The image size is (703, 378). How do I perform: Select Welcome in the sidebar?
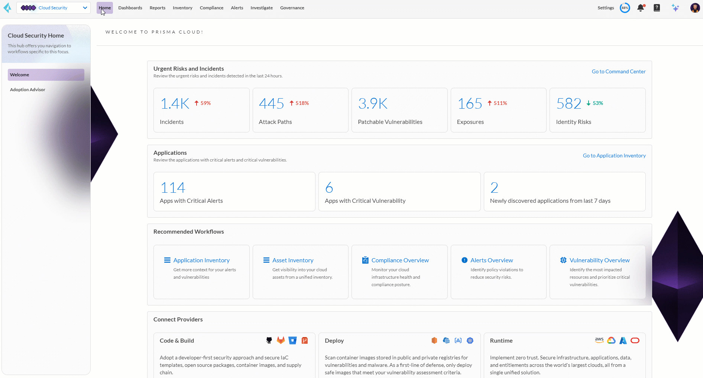[x=46, y=75]
